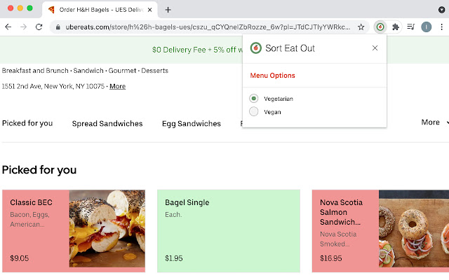The width and height of the screenshot is (449, 280).
Task: Open the Chrome Extensions puzzle icon
Action: coord(396,27)
